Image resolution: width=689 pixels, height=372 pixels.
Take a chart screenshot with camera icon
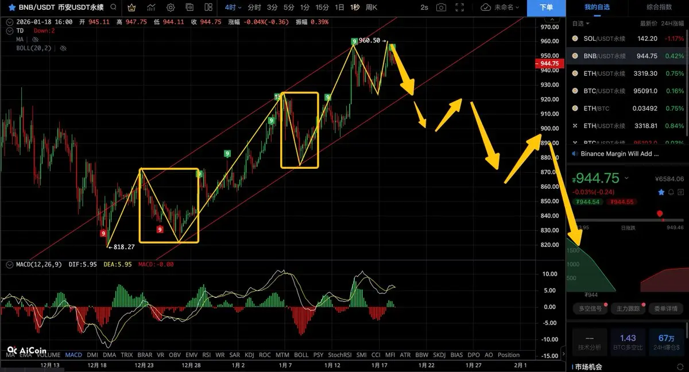click(441, 7)
